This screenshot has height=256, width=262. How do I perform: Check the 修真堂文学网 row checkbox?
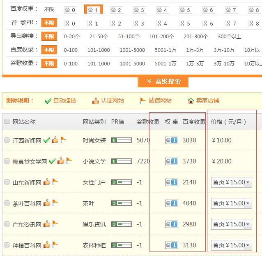7,161
